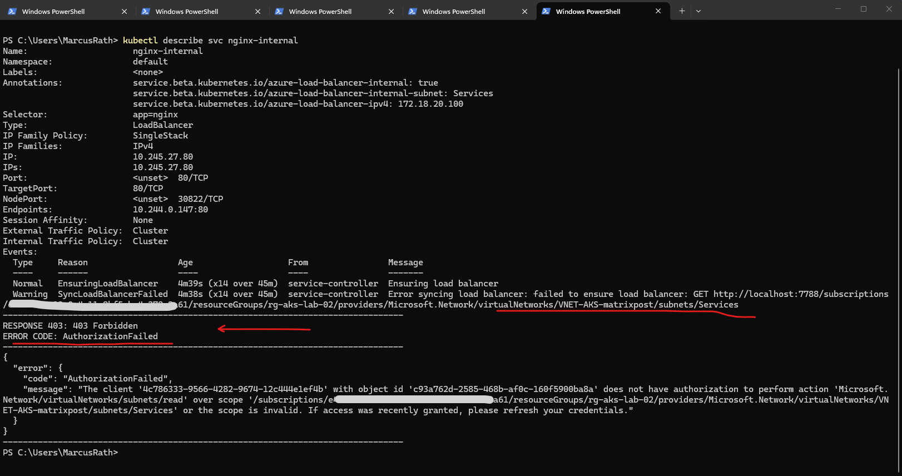Click the PowerShell icon on the first tab
Image resolution: width=902 pixels, height=476 pixels.
(12, 11)
